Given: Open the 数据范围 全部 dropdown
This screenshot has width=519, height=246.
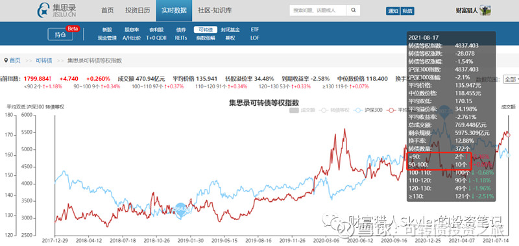Looking at the screenshot, I should [x=511, y=79].
